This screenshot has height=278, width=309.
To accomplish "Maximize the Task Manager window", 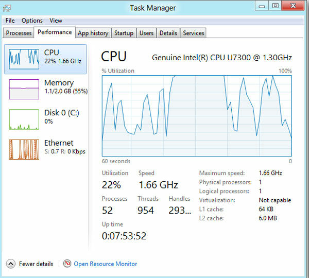I will [276, 5].
